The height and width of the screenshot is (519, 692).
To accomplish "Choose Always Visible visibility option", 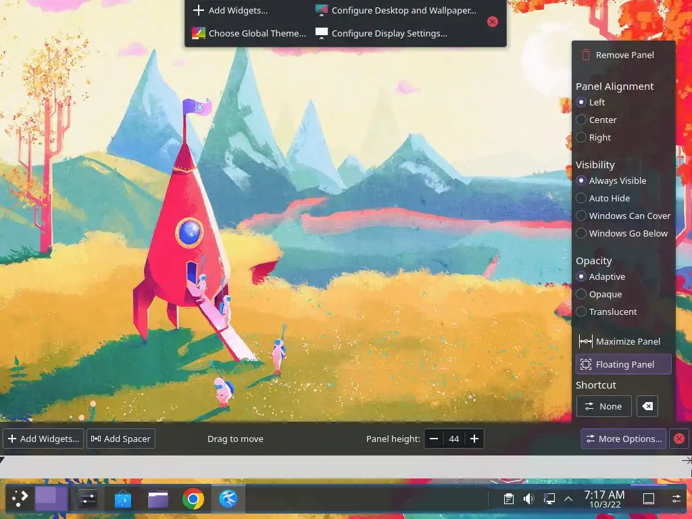I will [611, 181].
